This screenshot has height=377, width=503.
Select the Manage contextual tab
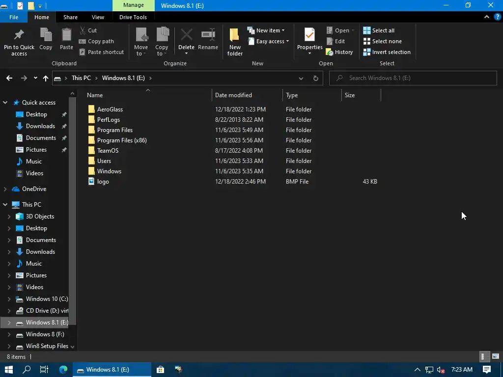(x=134, y=5)
